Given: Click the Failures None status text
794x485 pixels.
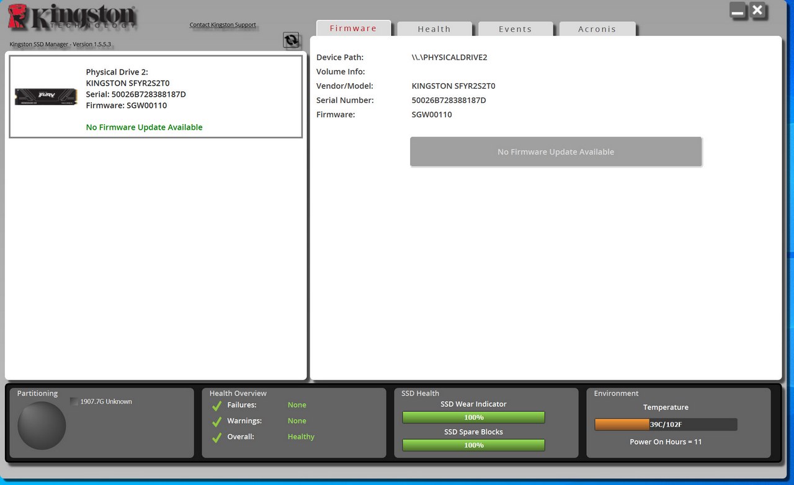Looking at the screenshot, I should click(x=297, y=405).
